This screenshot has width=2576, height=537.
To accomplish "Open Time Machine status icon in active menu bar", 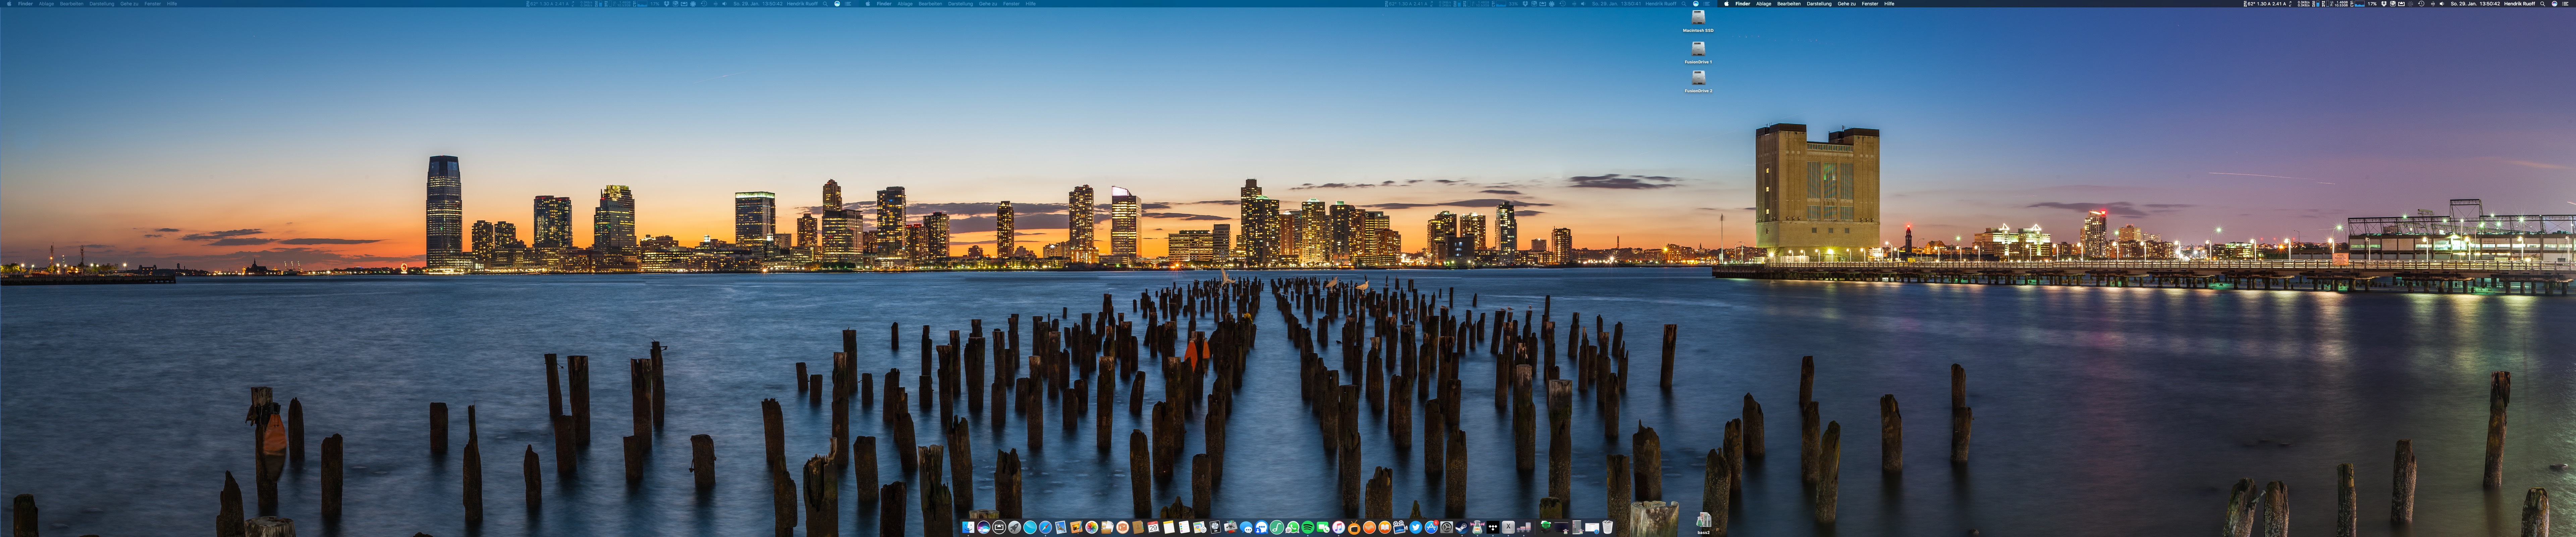I will click(2421, 4).
